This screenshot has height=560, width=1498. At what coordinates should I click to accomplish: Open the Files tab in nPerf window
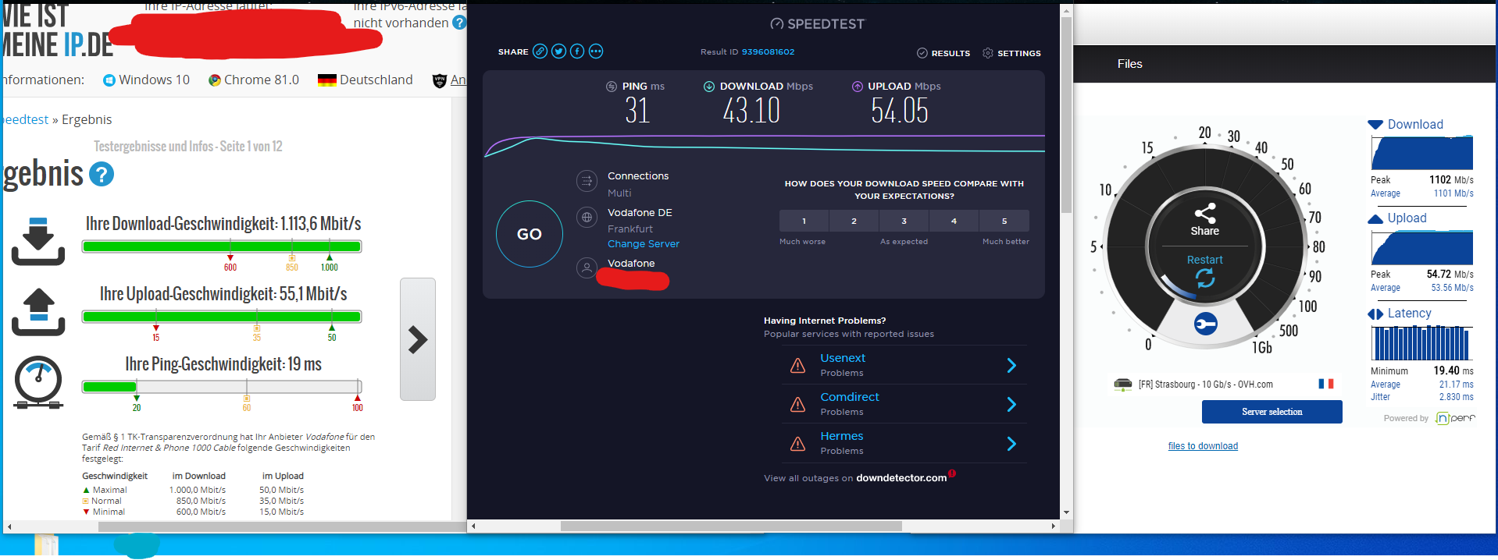tap(1129, 64)
